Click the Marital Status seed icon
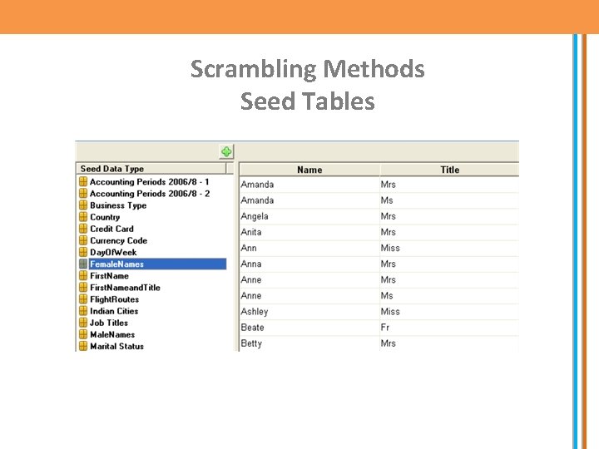This screenshot has width=599, height=449. (83, 346)
